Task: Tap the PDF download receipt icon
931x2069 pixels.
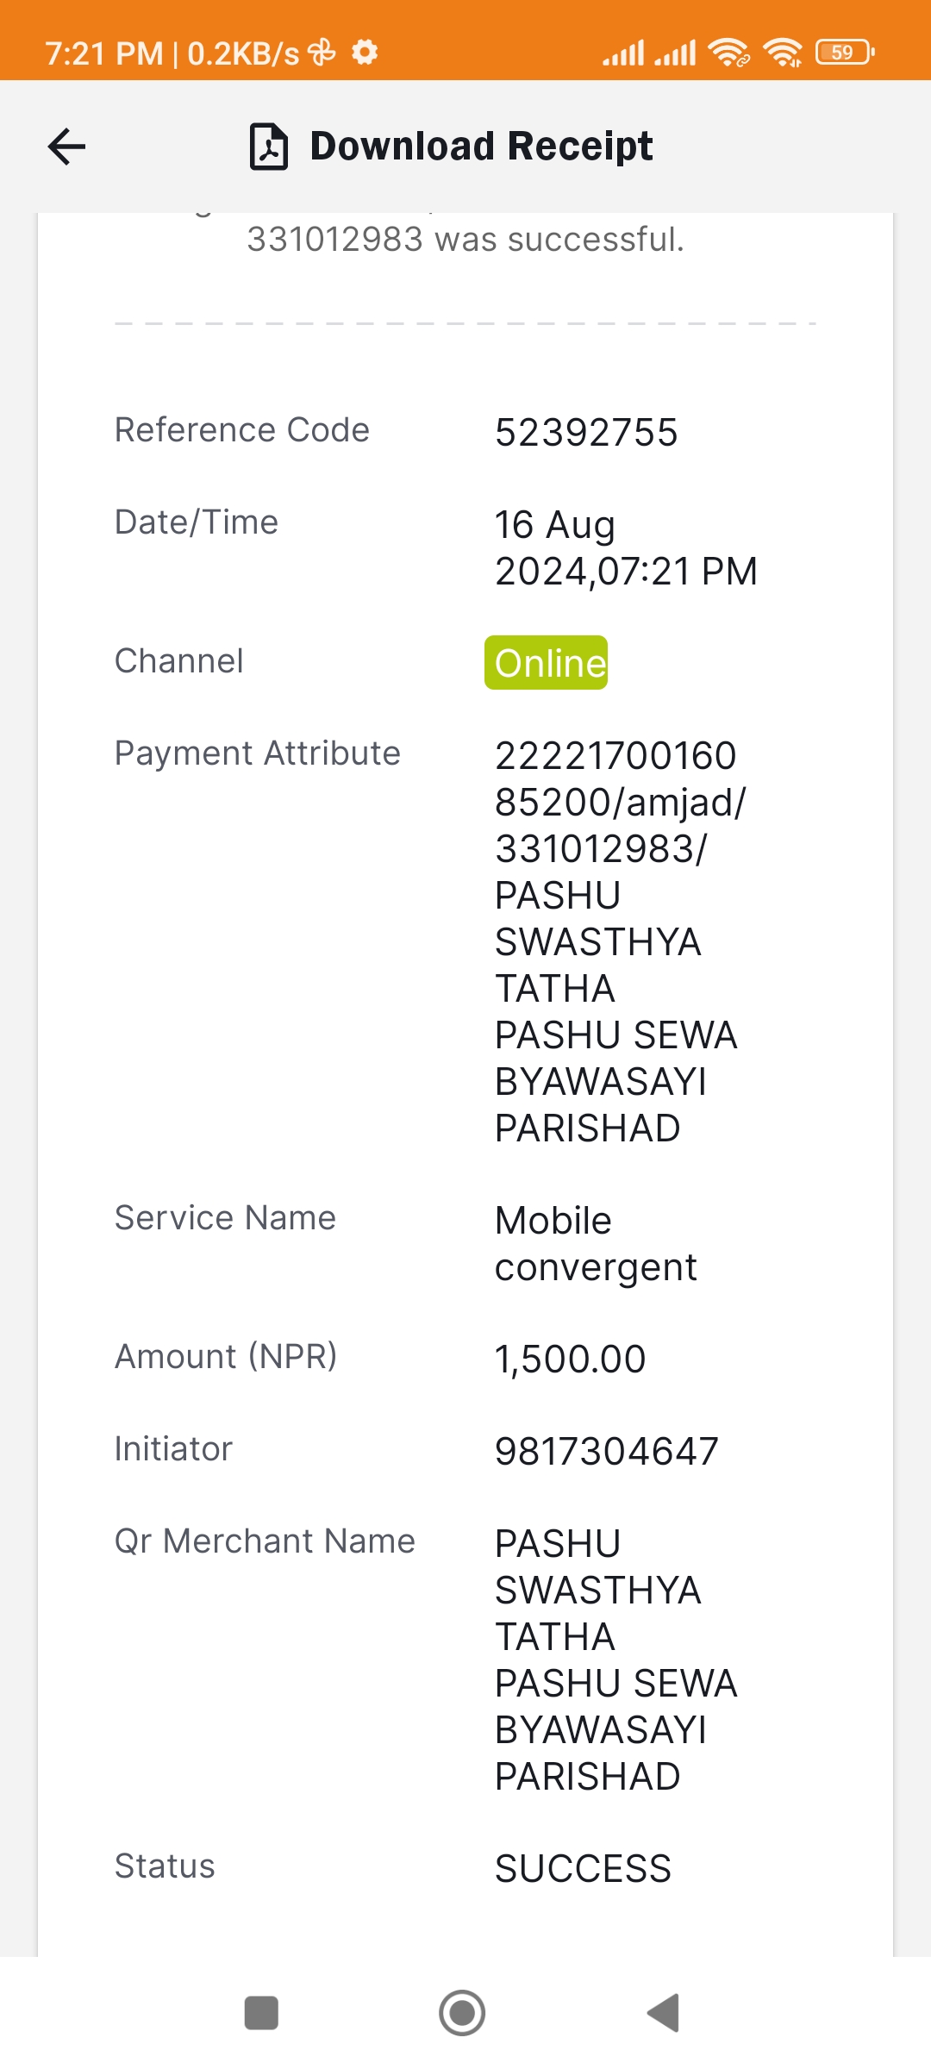Action: (x=269, y=147)
